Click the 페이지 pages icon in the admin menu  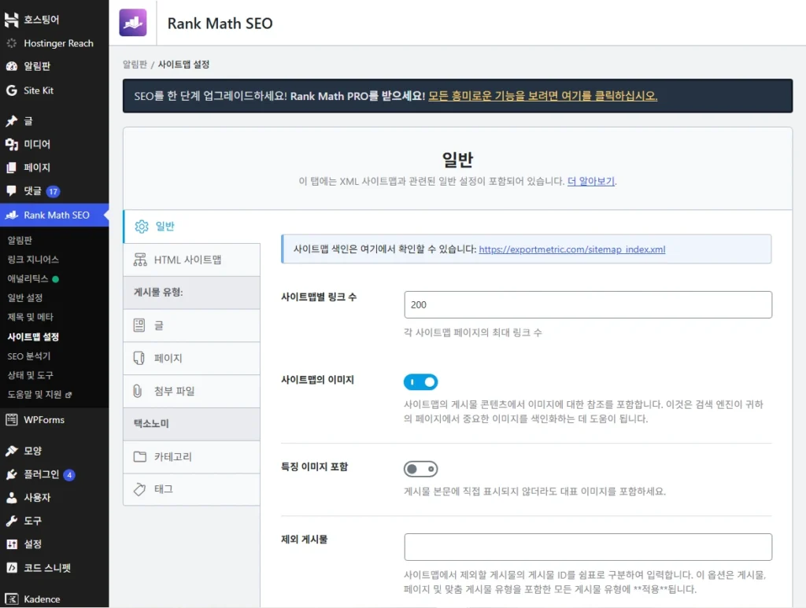pos(11,168)
